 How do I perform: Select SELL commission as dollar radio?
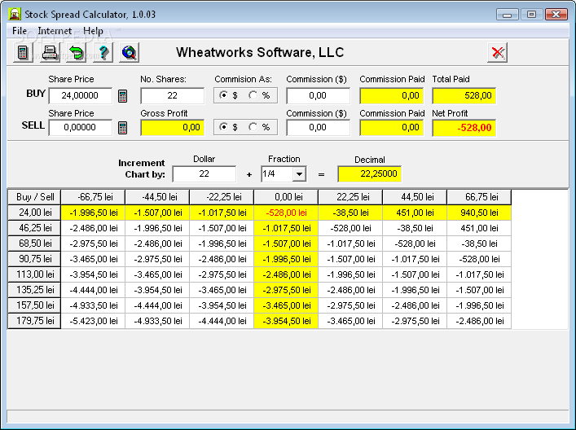click(x=223, y=127)
